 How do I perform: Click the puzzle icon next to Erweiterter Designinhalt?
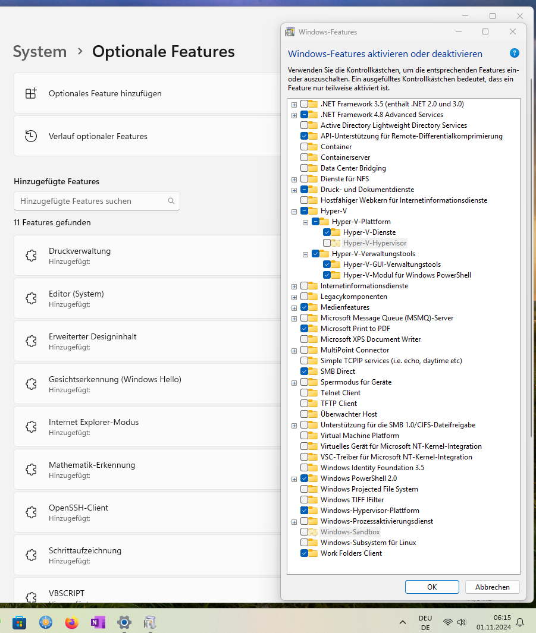(31, 341)
